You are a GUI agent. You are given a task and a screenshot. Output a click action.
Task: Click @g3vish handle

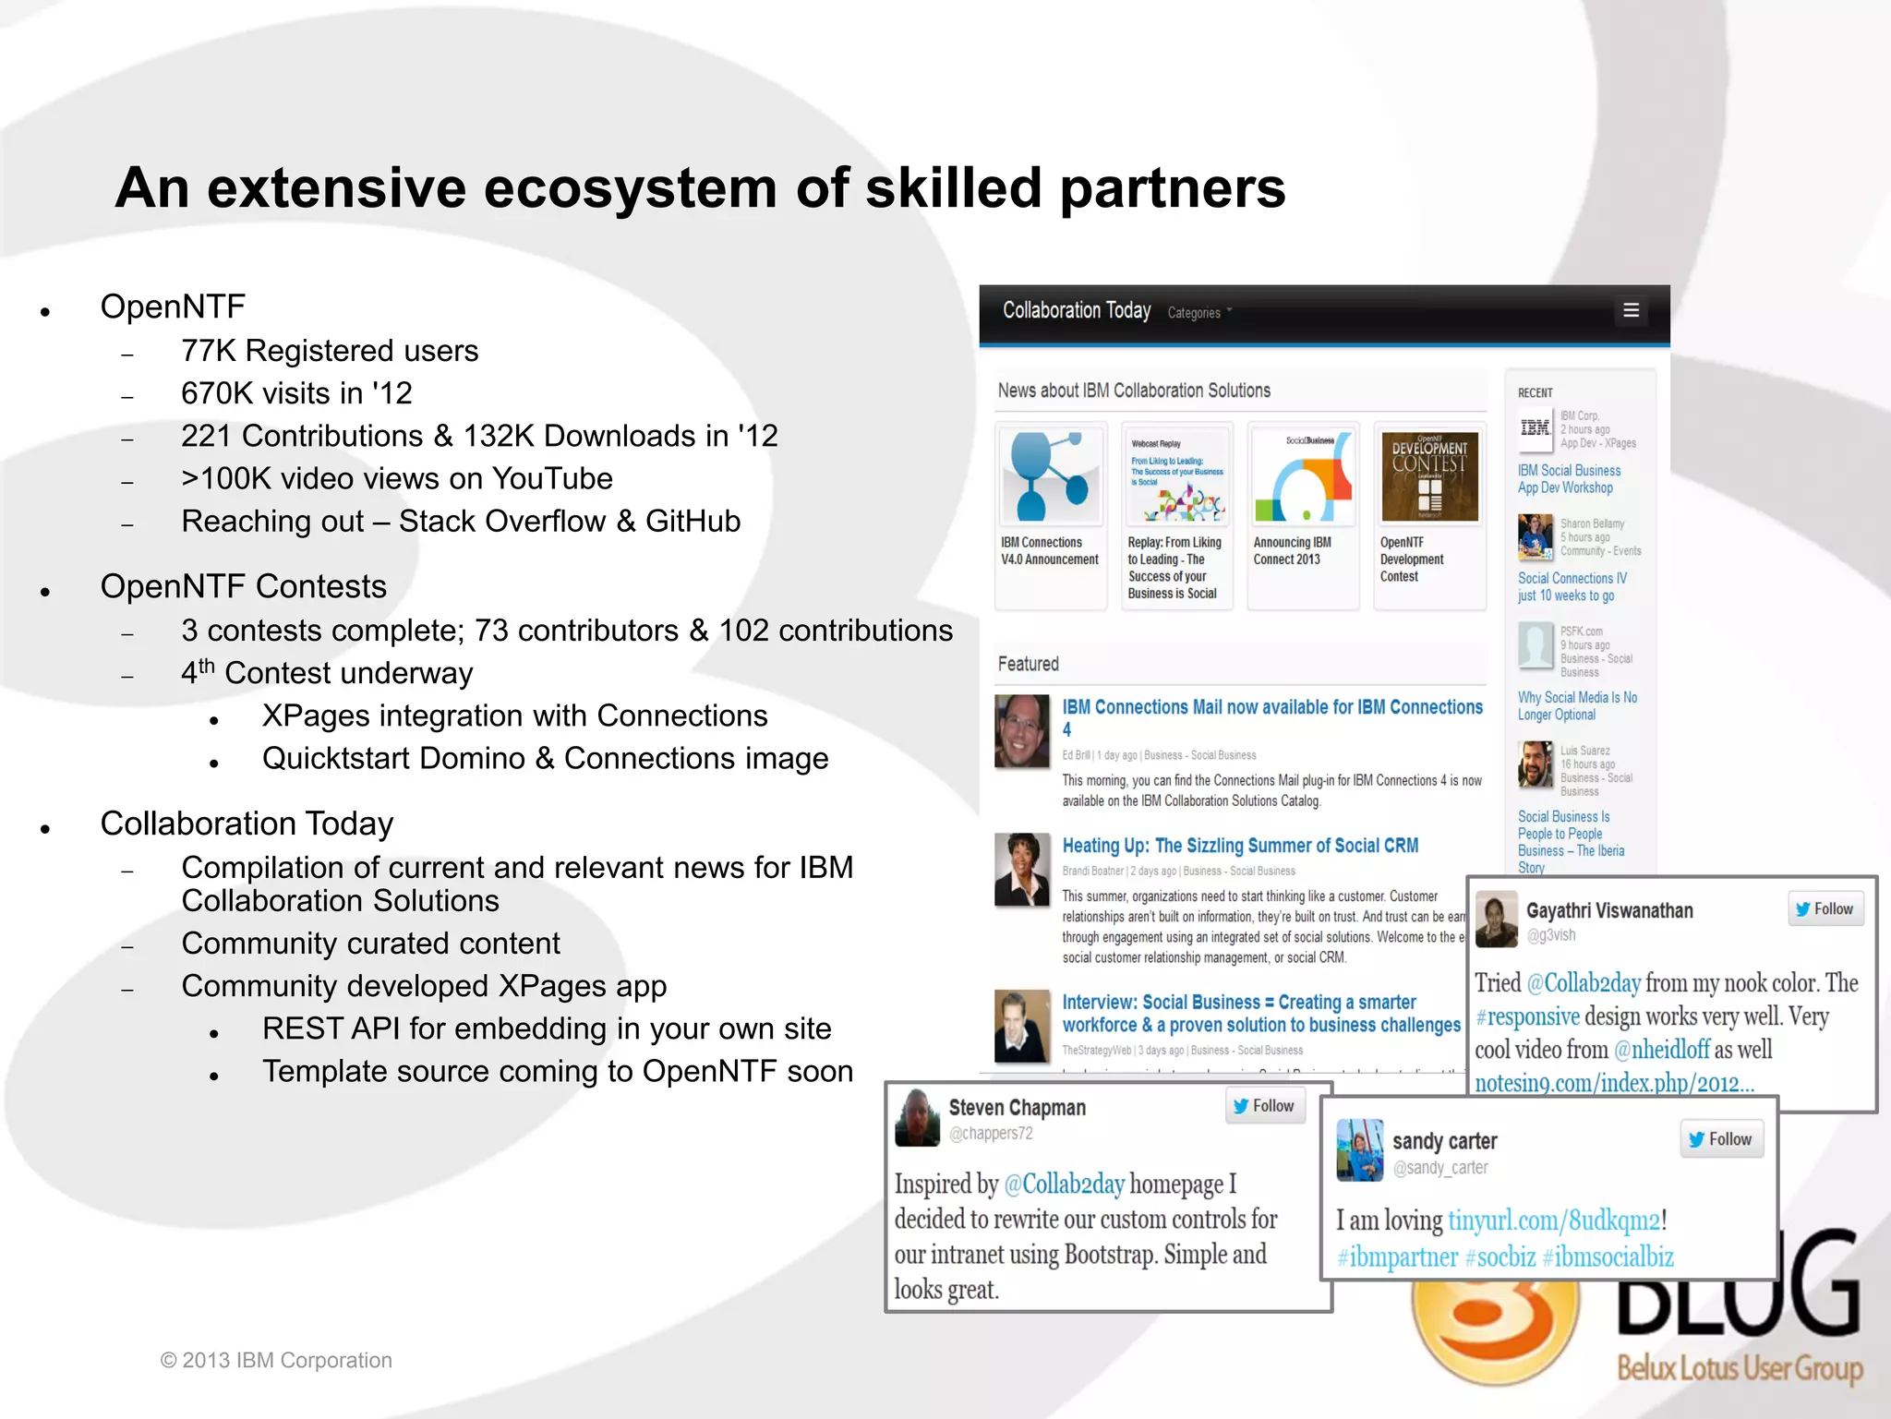click(x=1551, y=935)
